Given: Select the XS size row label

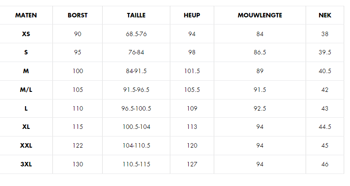Looking at the screenshot, I should click(x=26, y=34).
